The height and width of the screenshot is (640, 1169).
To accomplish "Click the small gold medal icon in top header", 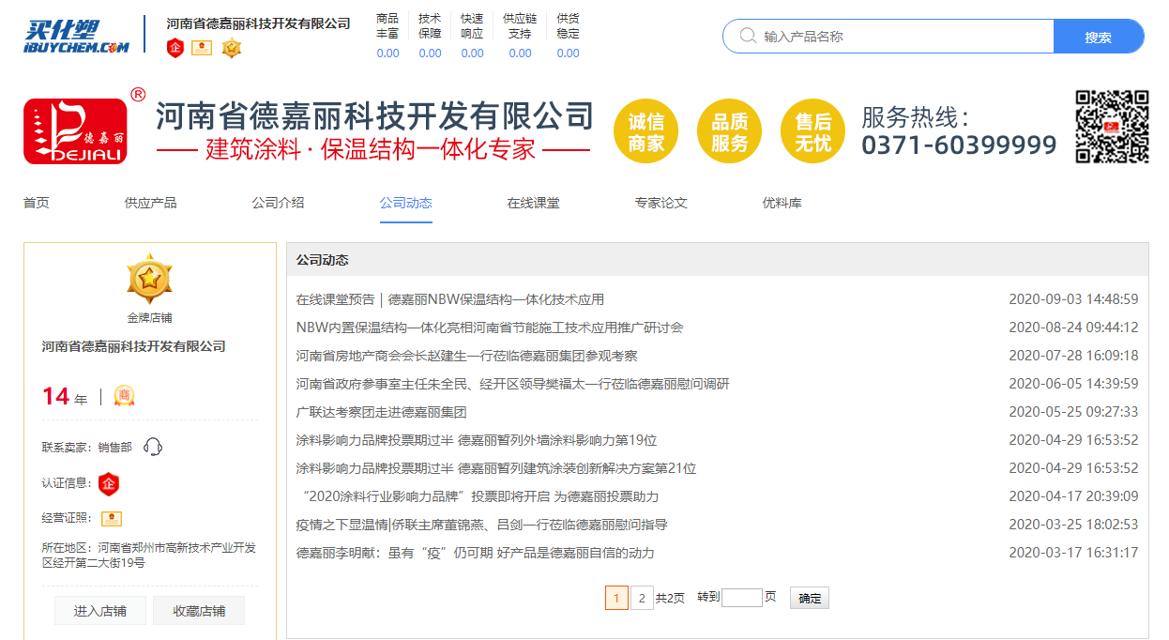I will click(231, 48).
